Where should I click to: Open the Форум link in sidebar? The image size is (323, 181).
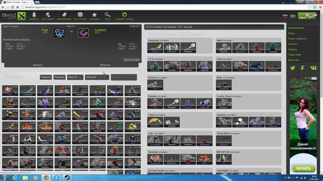(x=292, y=33)
